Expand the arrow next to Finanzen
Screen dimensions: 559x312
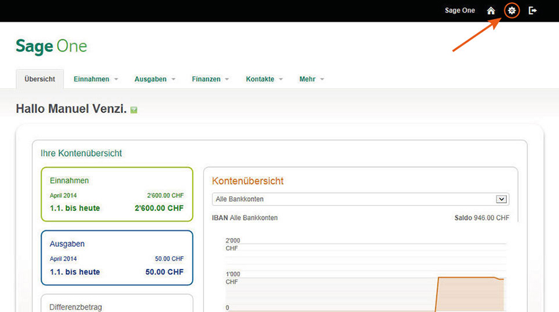[x=227, y=79]
